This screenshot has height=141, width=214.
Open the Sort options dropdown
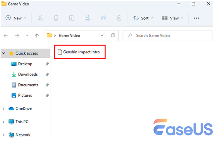tap(143, 18)
